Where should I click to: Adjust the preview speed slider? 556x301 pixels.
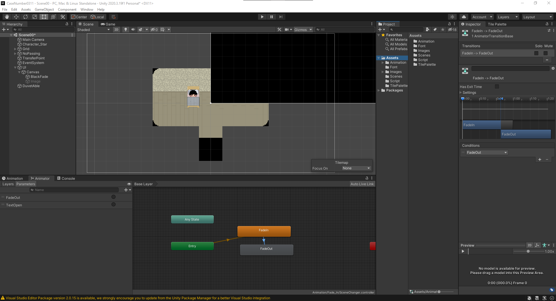coord(528,251)
